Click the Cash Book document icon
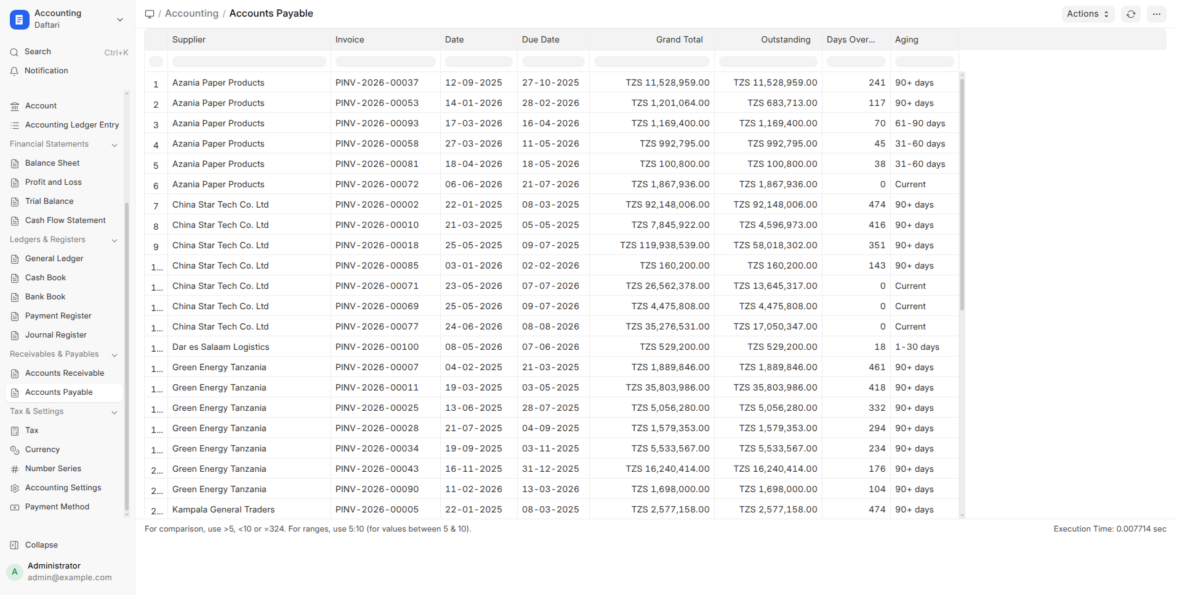The height and width of the screenshot is (595, 1182). [15, 278]
